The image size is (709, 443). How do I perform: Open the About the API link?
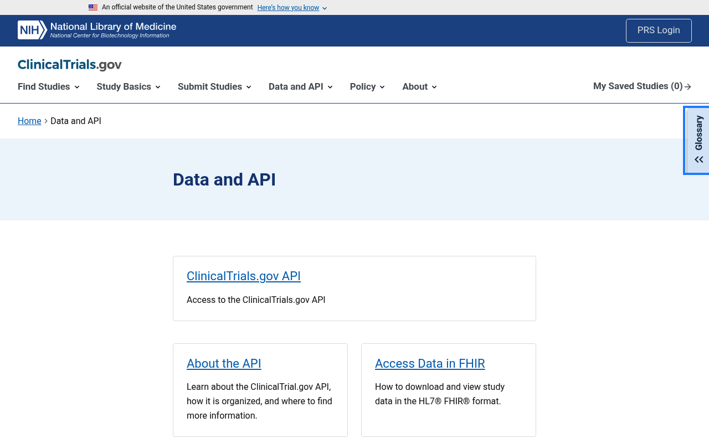point(224,363)
